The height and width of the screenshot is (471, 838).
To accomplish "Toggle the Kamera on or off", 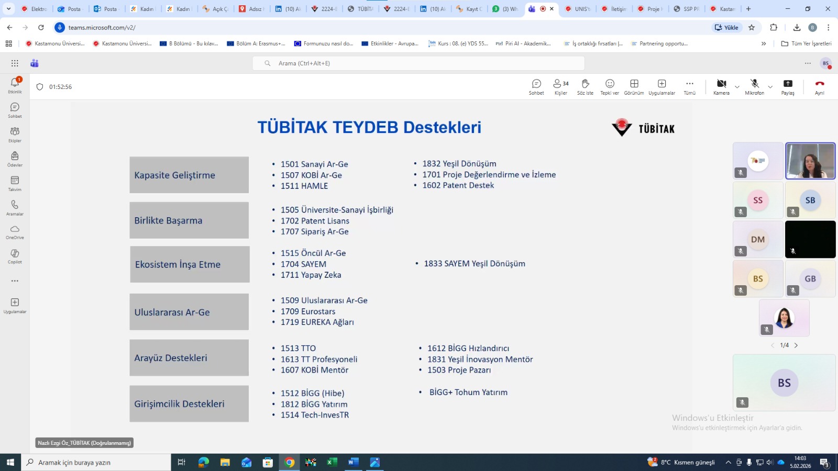I will click(721, 86).
